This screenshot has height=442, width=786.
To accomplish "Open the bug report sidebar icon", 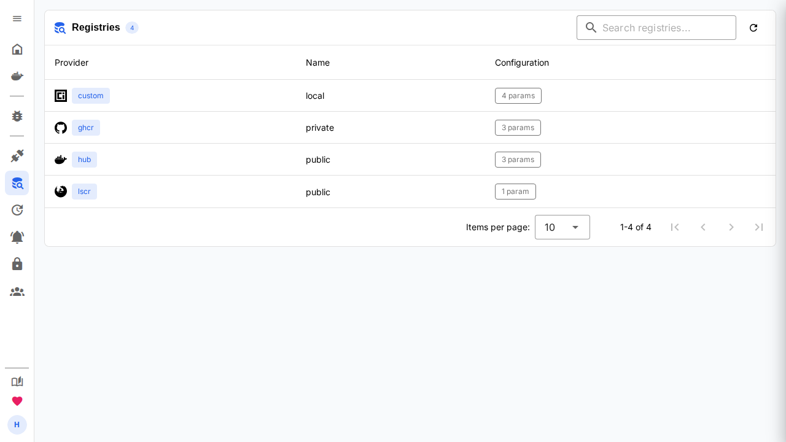I will [17, 116].
